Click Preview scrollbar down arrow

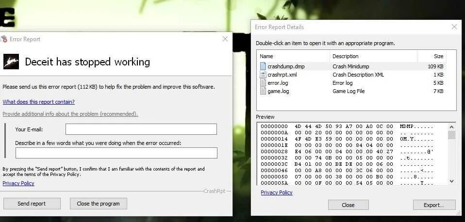(451, 181)
